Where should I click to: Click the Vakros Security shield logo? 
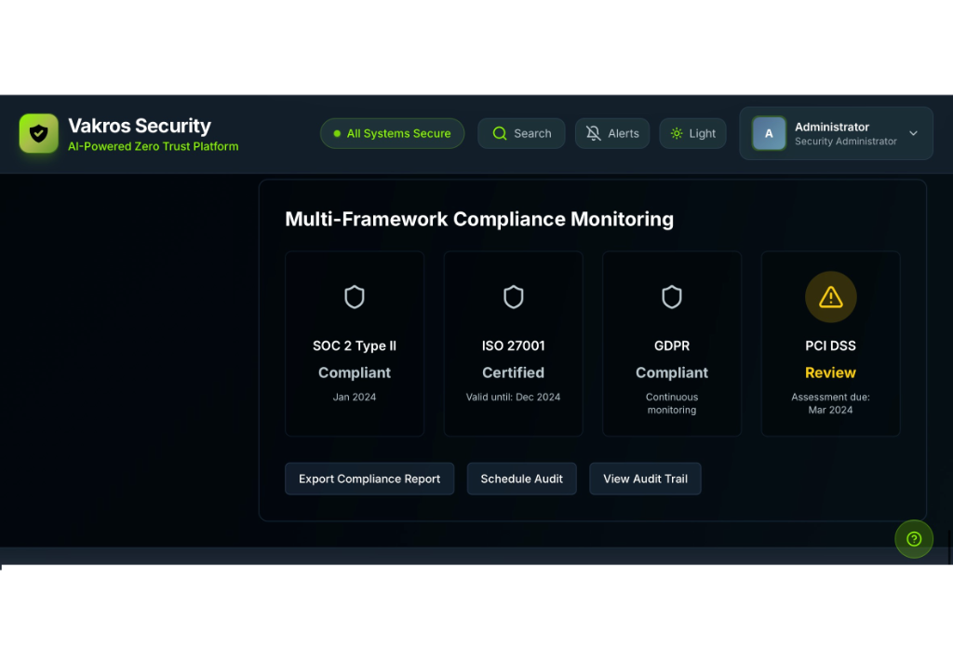pyautogui.click(x=38, y=132)
